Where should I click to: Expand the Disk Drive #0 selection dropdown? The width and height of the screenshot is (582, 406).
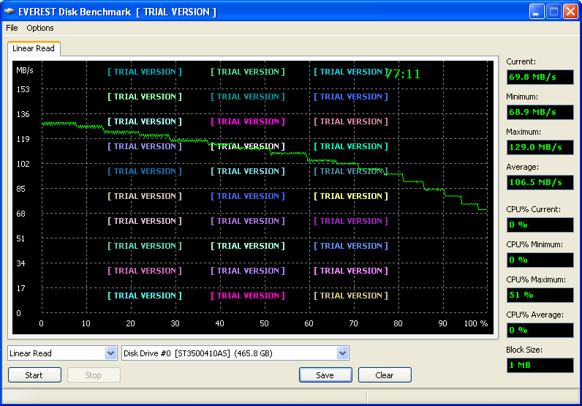tap(342, 353)
